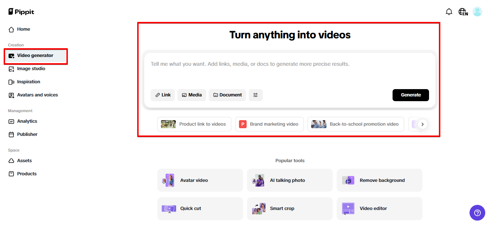Attach Media to the video prompt
The width and height of the screenshot is (498, 233).
(191, 95)
